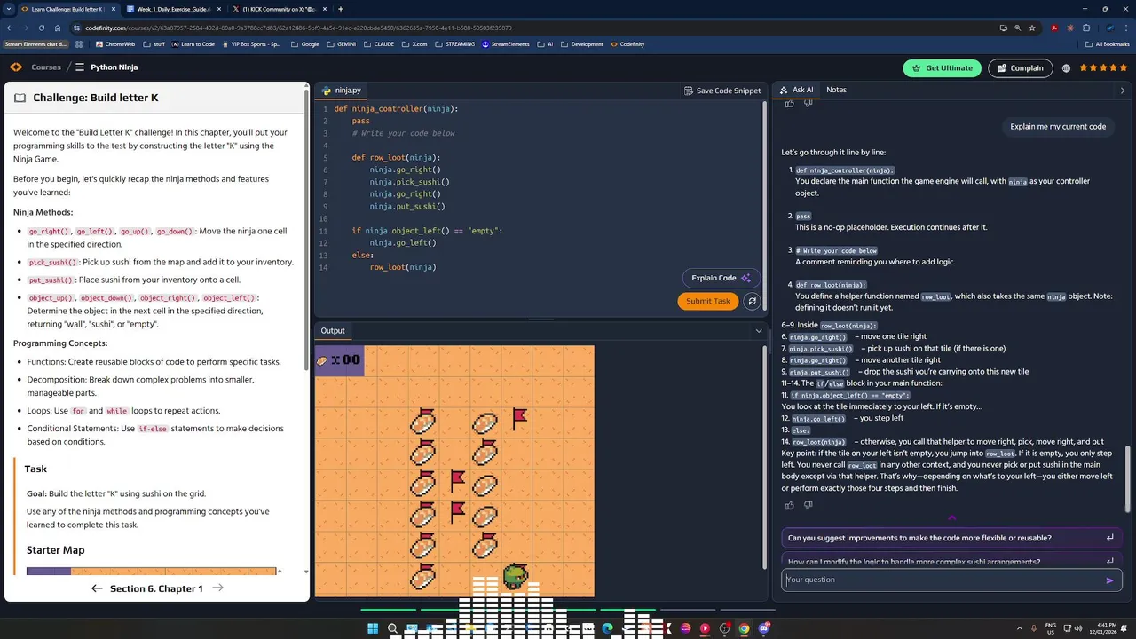
Task: Open the X.com bookmarks folder
Action: [414, 43]
